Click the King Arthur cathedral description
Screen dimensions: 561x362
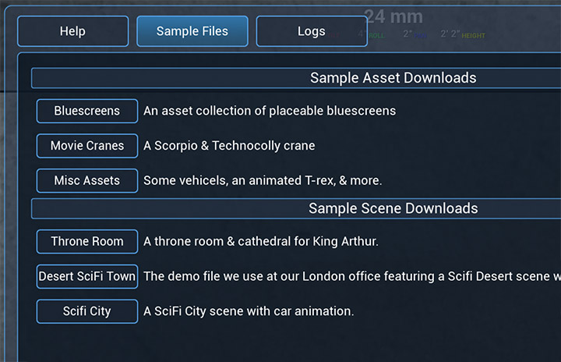coord(261,241)
